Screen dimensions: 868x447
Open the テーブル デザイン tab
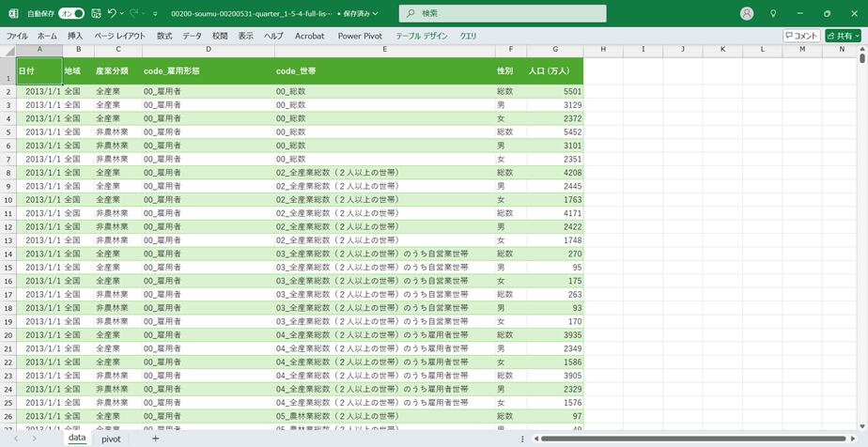pyautogui.click(x=422, y=36)
